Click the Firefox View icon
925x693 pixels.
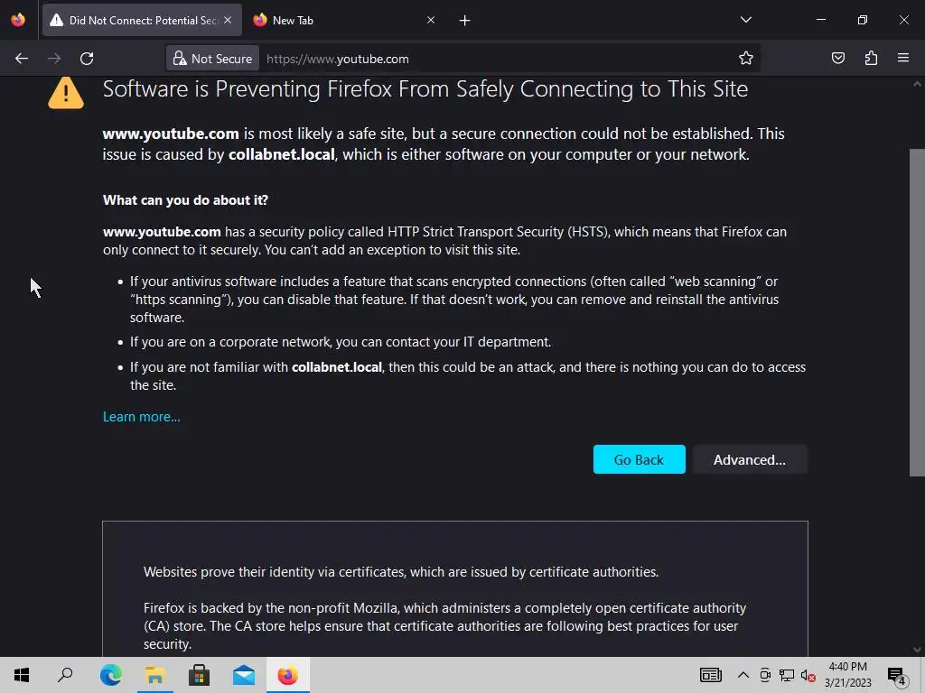[18, 20]
